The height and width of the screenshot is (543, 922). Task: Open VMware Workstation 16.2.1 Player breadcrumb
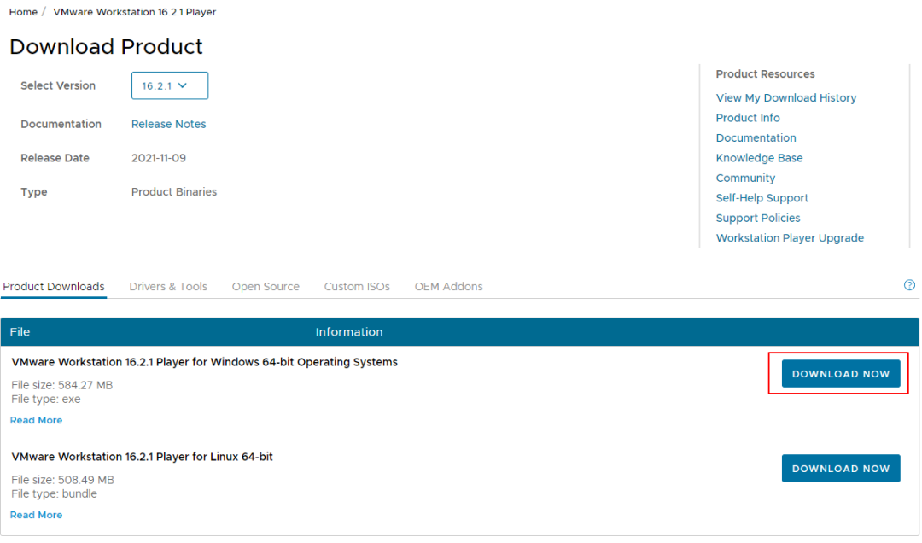pyautogui.click(x=135, y=12)
